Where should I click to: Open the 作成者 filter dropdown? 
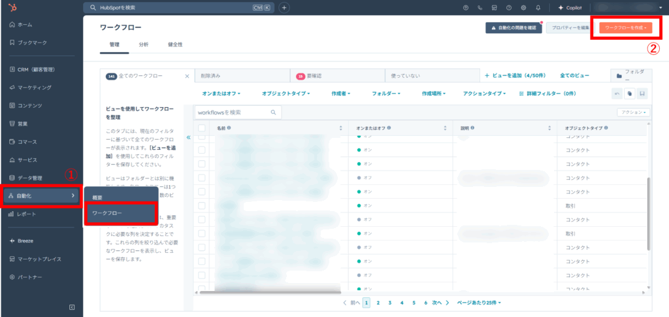point(341,93)
